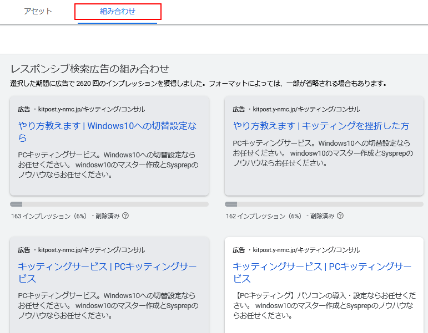Click display URL in キッティングを挫折した方 card
The width and height of the screenshot is (428, 333).
[306, 109]
